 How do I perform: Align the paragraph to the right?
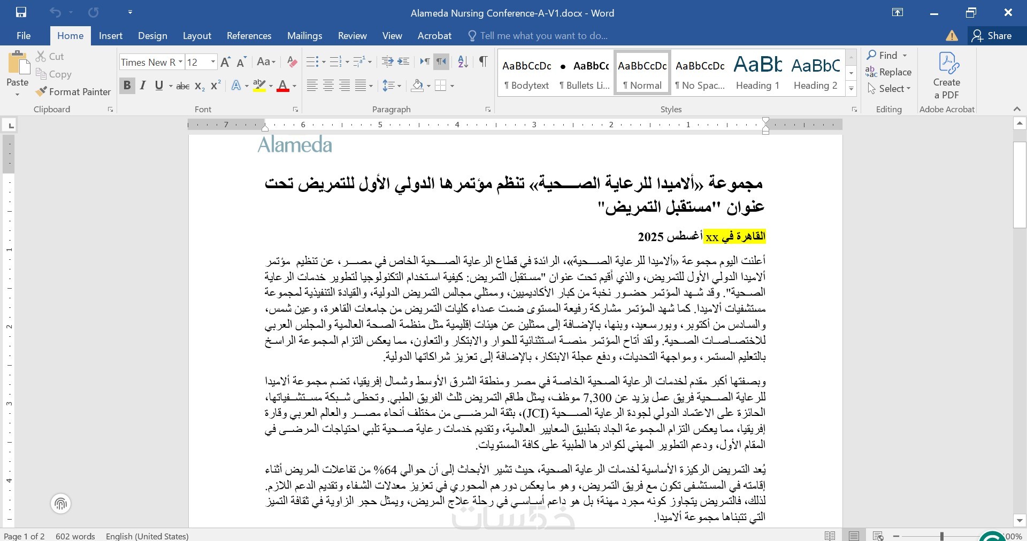345,86
